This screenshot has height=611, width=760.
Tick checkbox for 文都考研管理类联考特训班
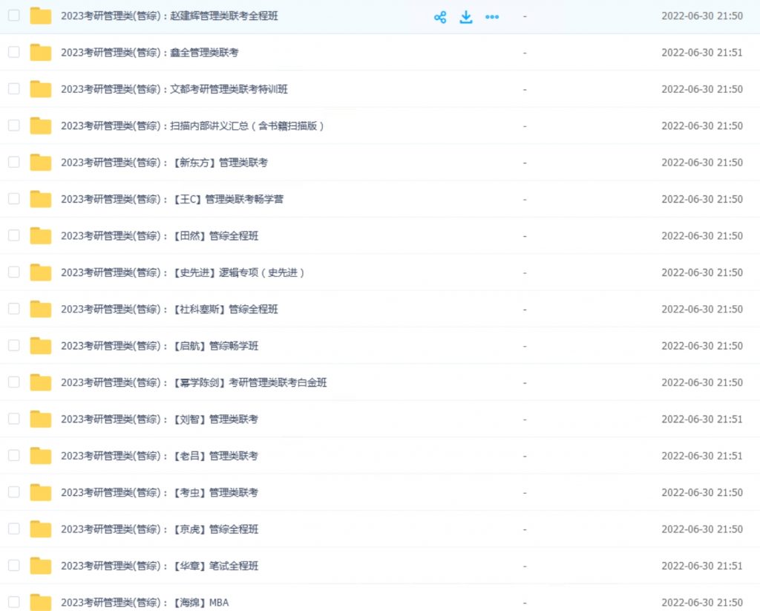coord(14,89)
